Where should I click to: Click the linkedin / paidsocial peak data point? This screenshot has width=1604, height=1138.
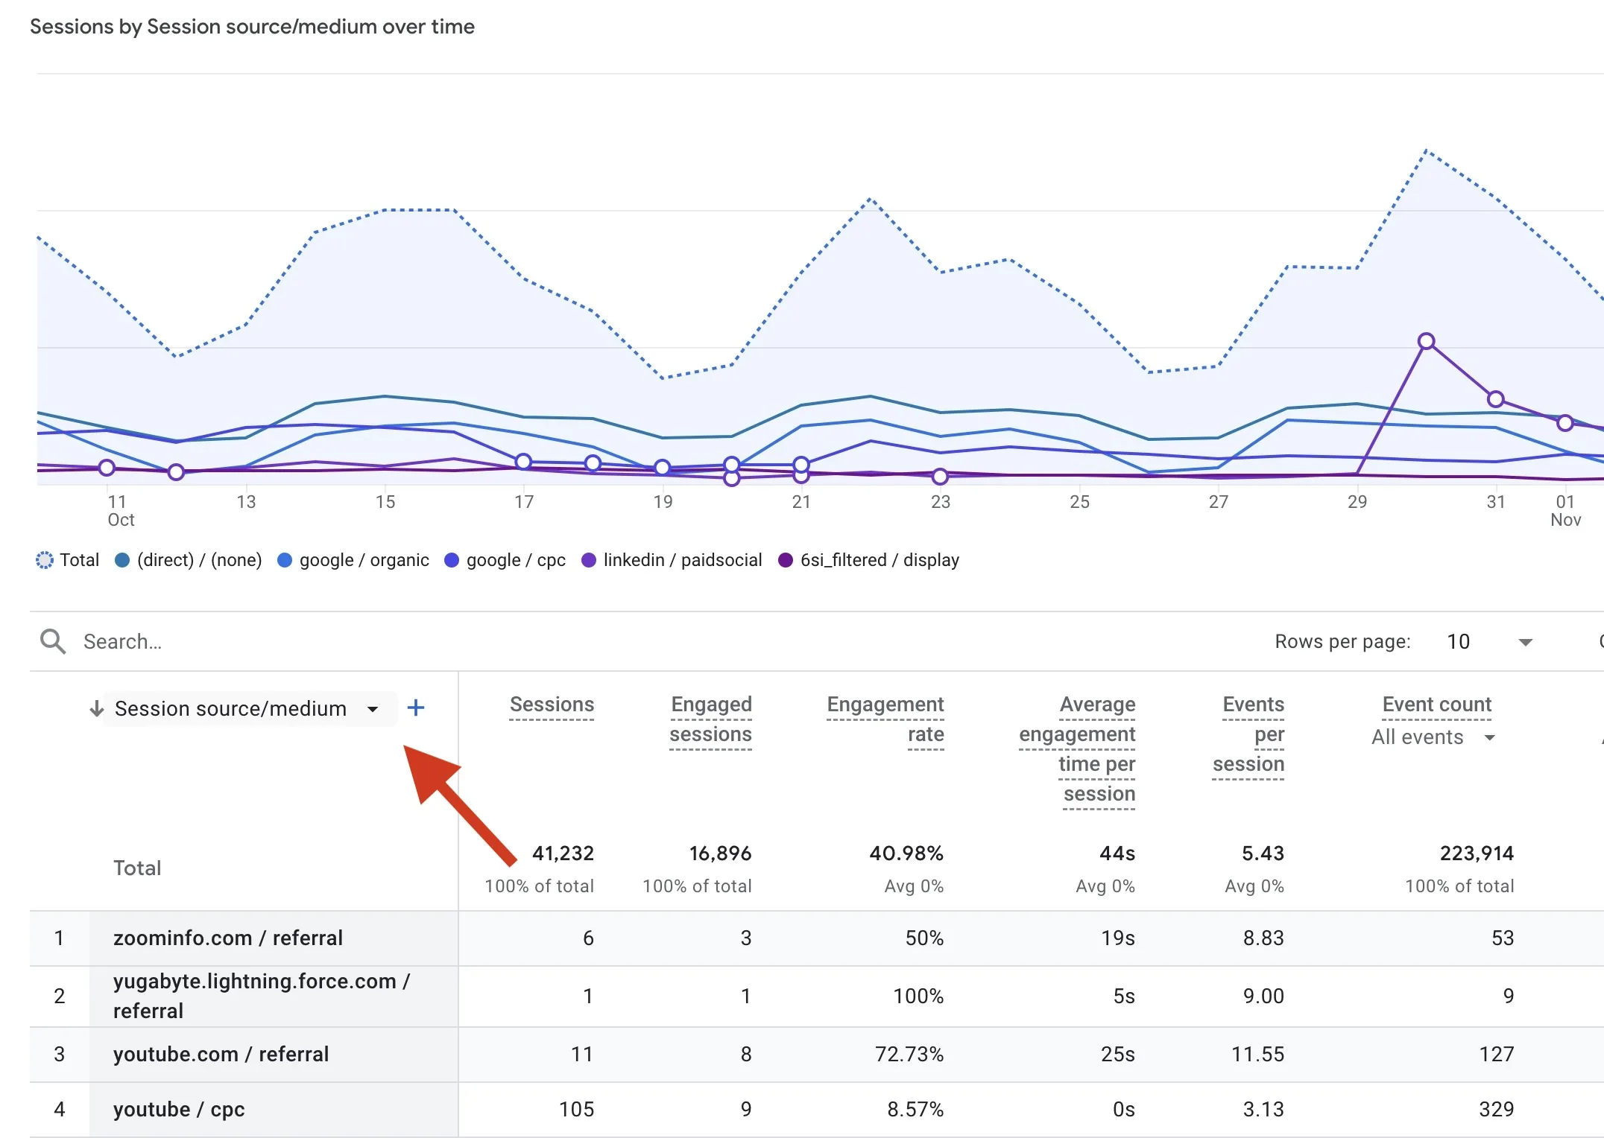[1426, 341]
